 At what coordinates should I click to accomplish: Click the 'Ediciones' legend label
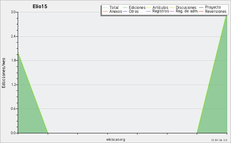[137, 7]
